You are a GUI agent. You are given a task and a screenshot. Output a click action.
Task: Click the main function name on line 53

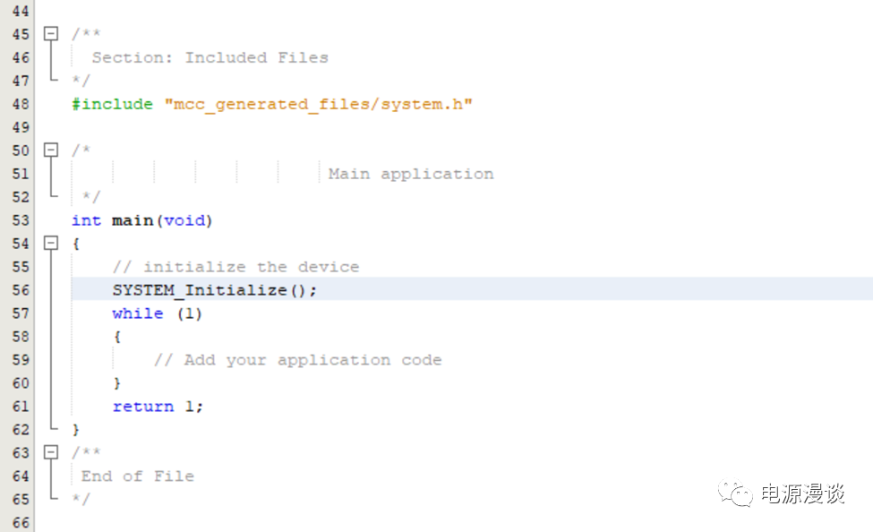[x=132, y=220]
